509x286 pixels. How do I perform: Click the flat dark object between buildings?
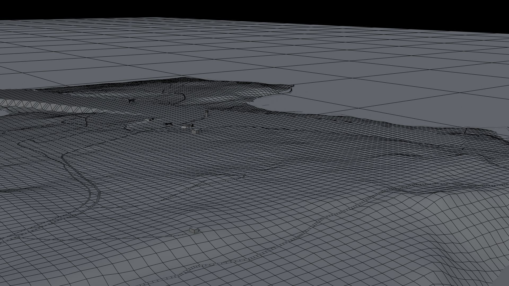click(x=168, y=124)
